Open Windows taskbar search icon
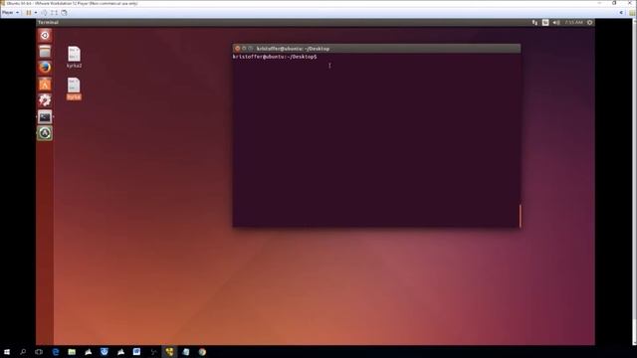637x358 pixels. click(x=23, y=352)
